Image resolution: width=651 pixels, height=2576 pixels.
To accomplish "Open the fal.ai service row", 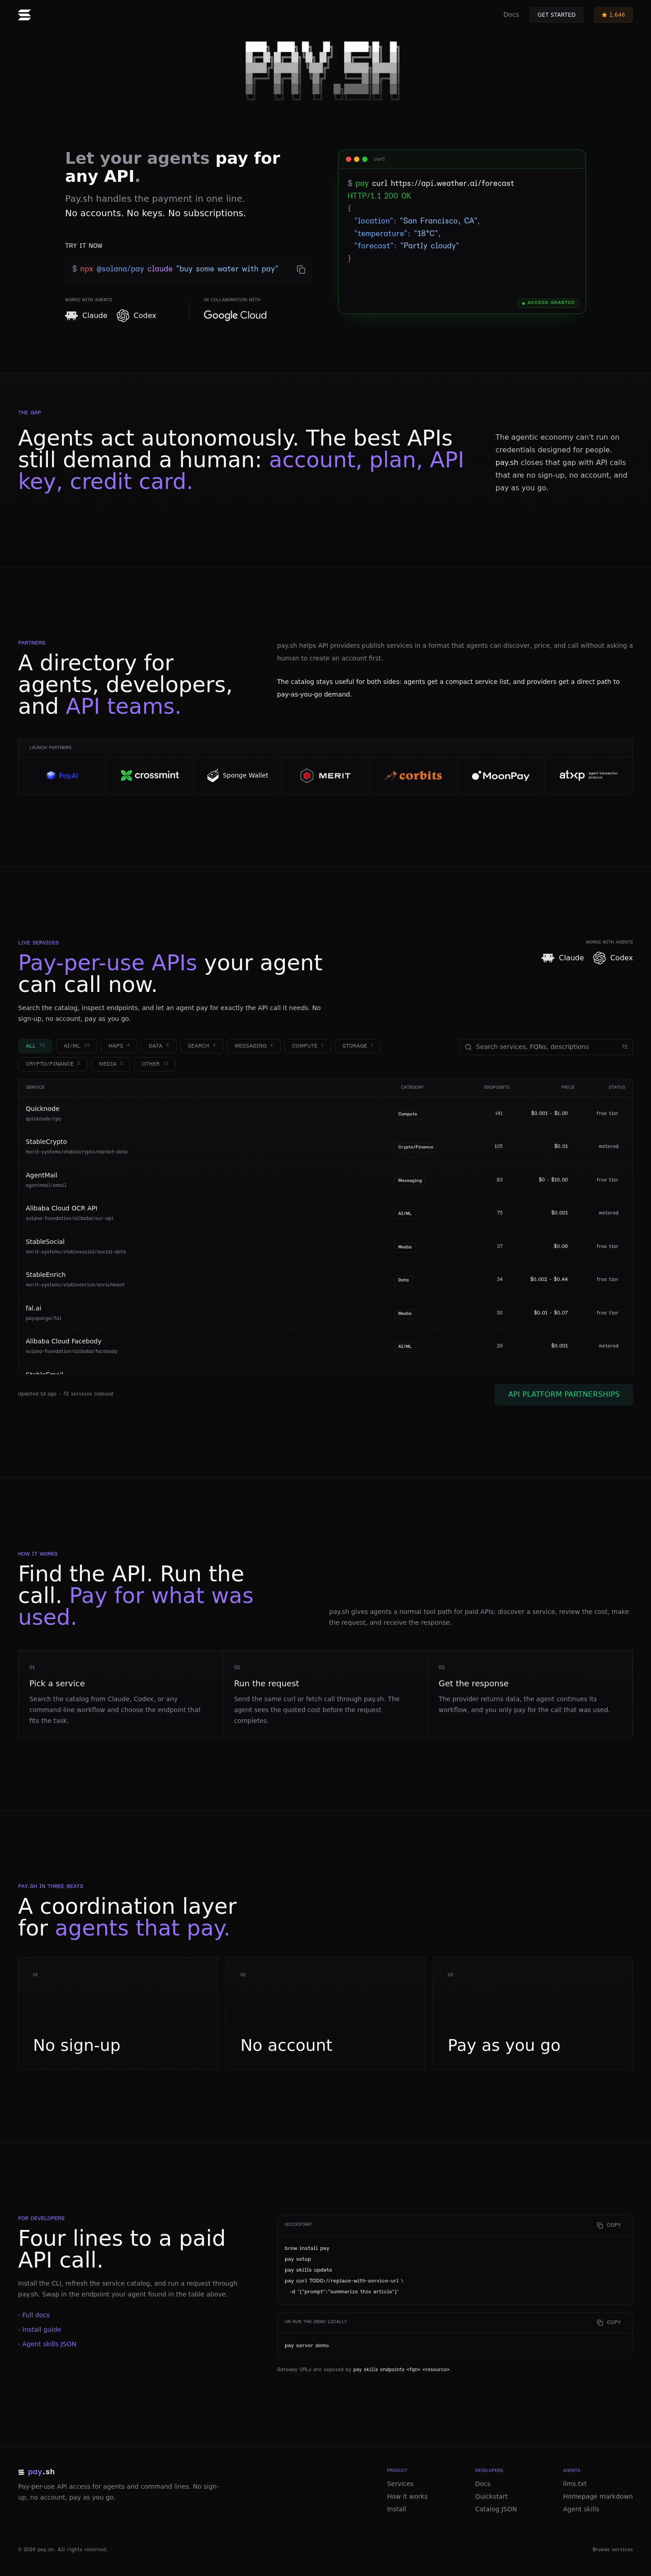I will coord(325,1313).
